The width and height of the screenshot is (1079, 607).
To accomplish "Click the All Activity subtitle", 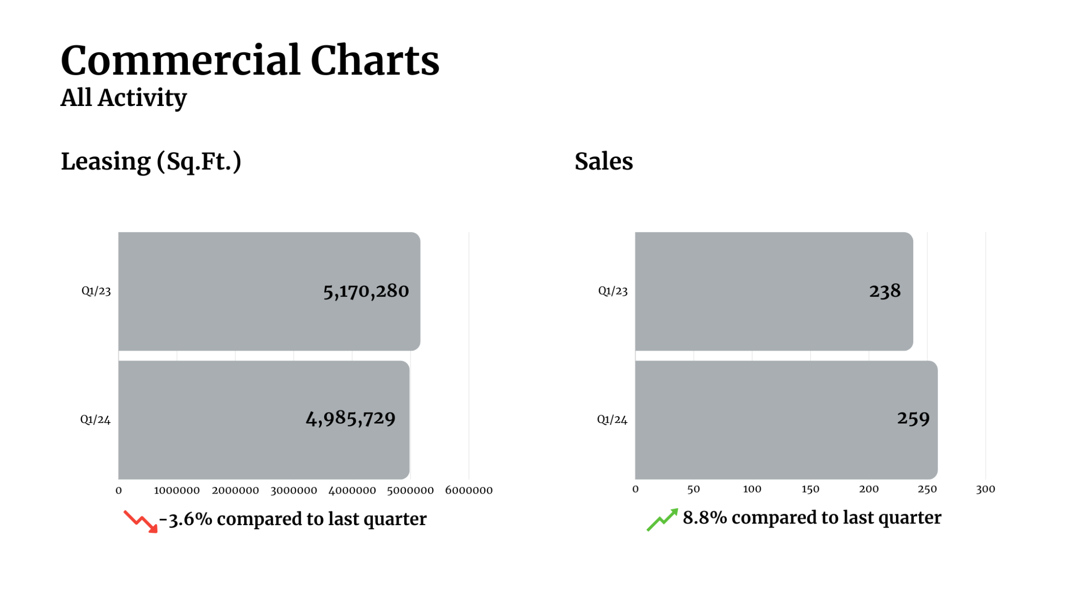I will 124,98.
